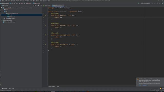This screenshot has height=92, width=164.
Task: Open the View menu
Action: pos(9,1)
